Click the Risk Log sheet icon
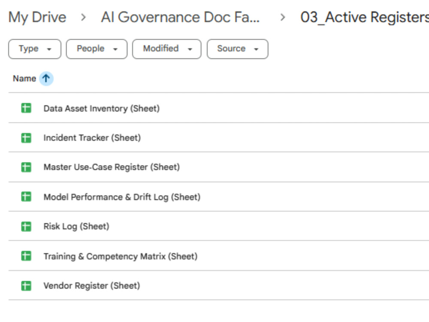This screenshot has width=429, height=322. [x=26, y=226]
